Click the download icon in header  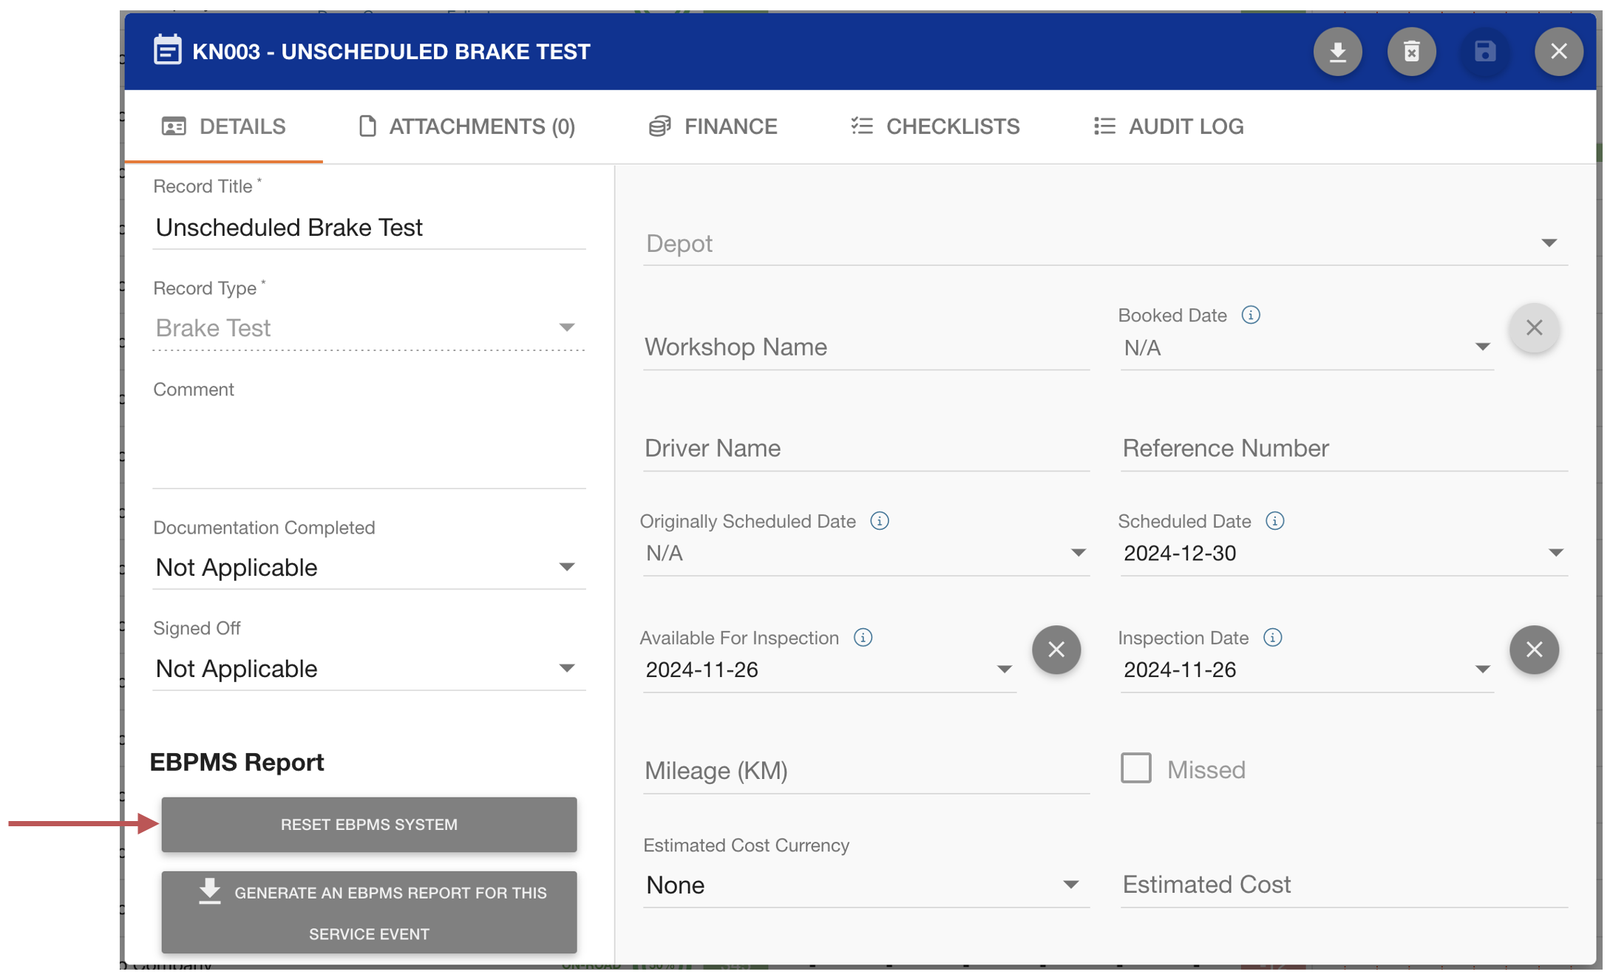click(x=1336, y=52)
